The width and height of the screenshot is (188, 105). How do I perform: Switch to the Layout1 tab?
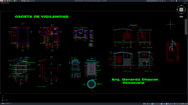(x=7, y=104)
